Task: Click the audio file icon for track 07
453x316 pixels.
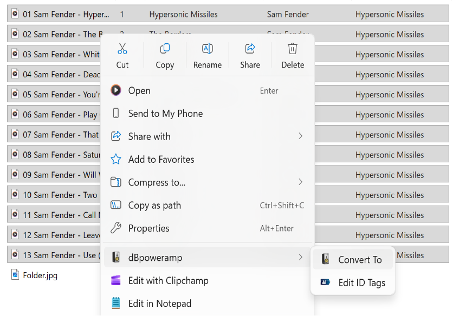Action: tap(15, 134)
